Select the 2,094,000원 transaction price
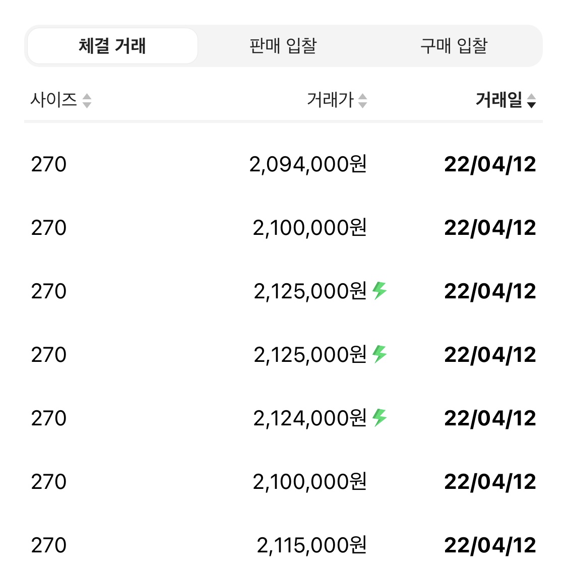The image size is (567, 567). 308,164
